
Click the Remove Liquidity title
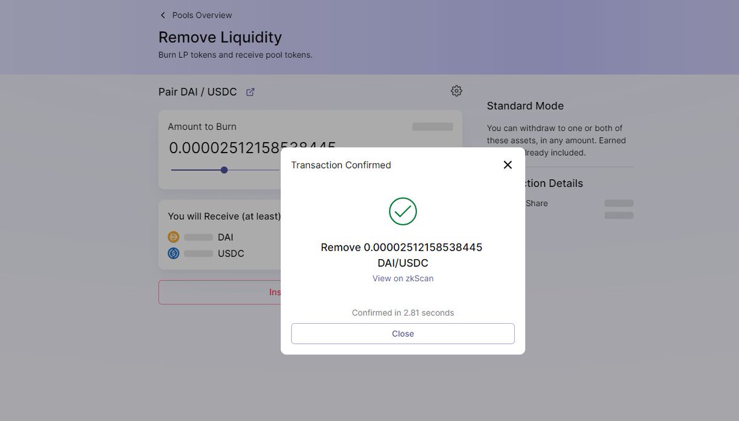click(220, 37)
